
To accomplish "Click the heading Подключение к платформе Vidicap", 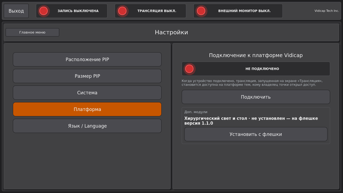I will 256,55.
